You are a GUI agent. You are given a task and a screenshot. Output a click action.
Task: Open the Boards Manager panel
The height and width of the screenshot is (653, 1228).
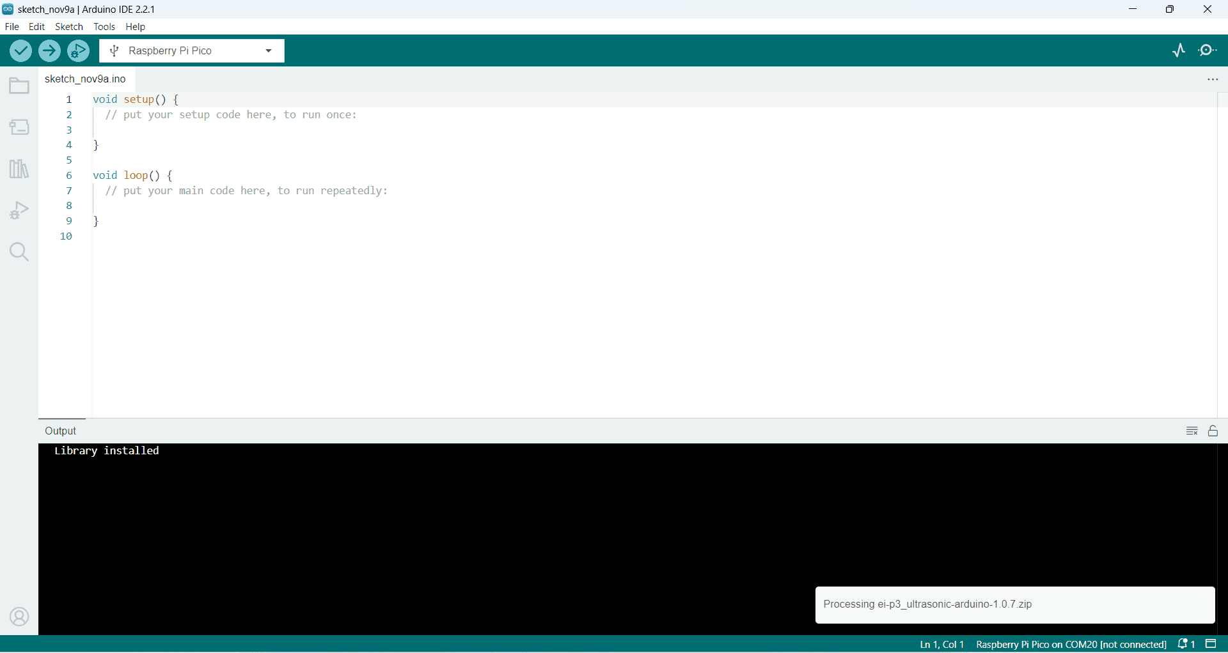coord(19,127)
